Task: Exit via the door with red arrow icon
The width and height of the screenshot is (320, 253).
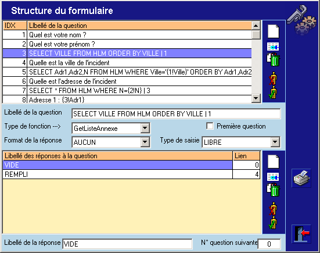Action: point(301,234)
